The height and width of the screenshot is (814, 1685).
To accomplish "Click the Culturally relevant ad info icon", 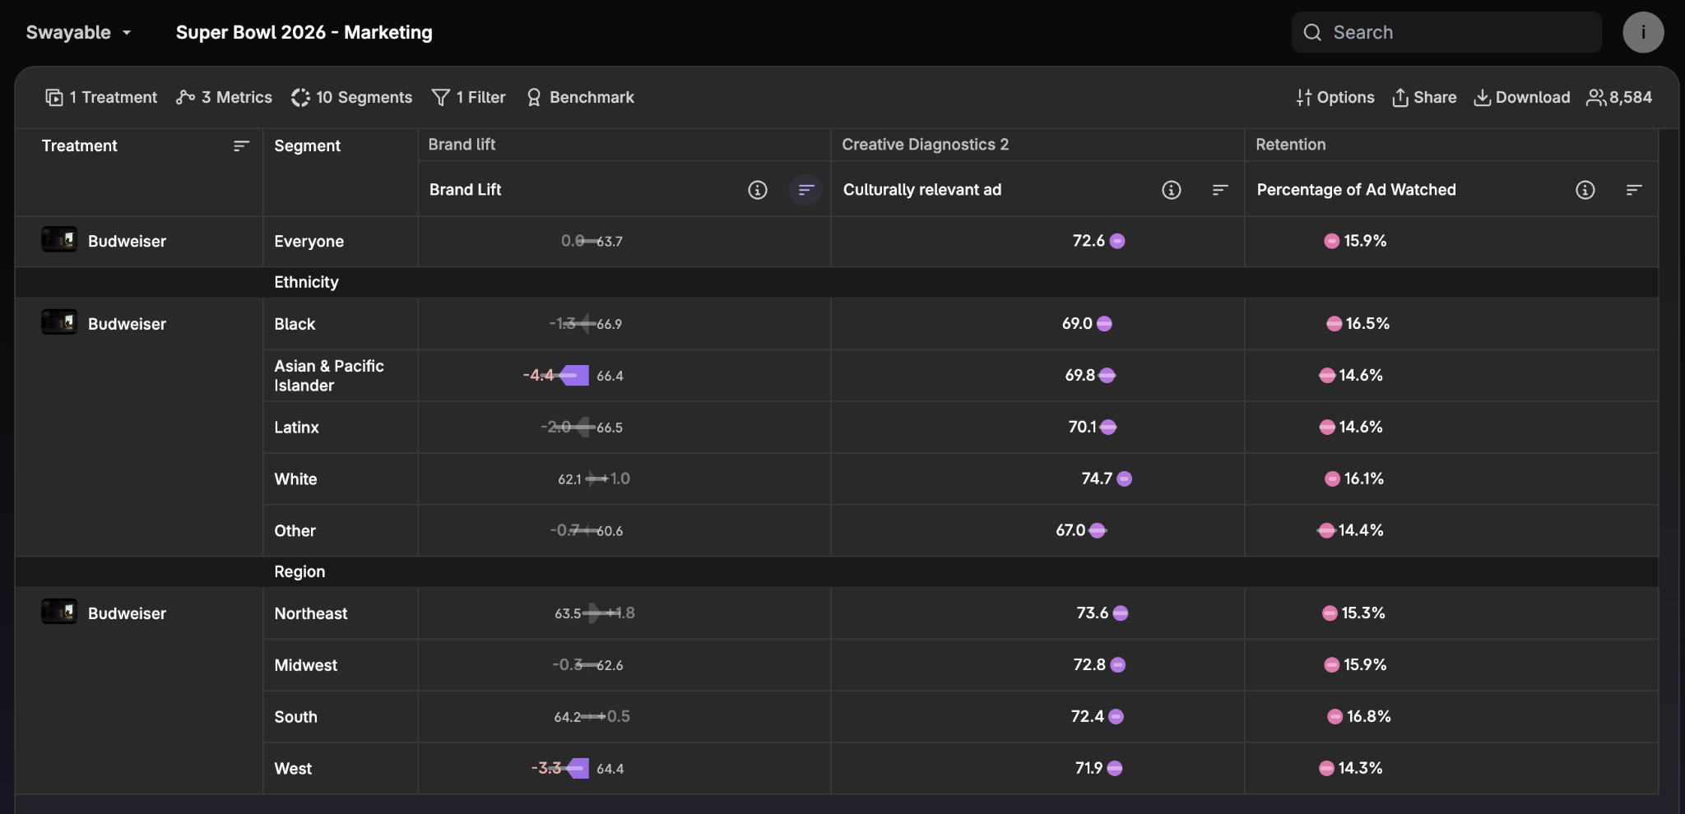I will [1171, 190].
